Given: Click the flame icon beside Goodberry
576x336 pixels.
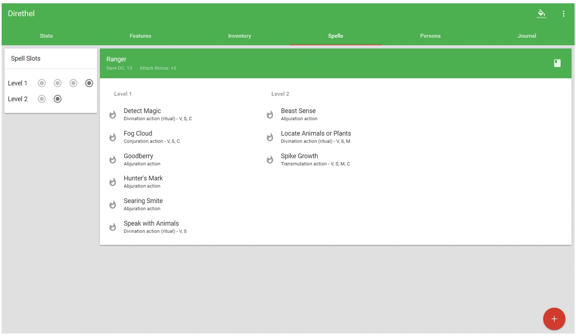Looking at the screenshot, I should pyautogui.click(x=112, y=160).
